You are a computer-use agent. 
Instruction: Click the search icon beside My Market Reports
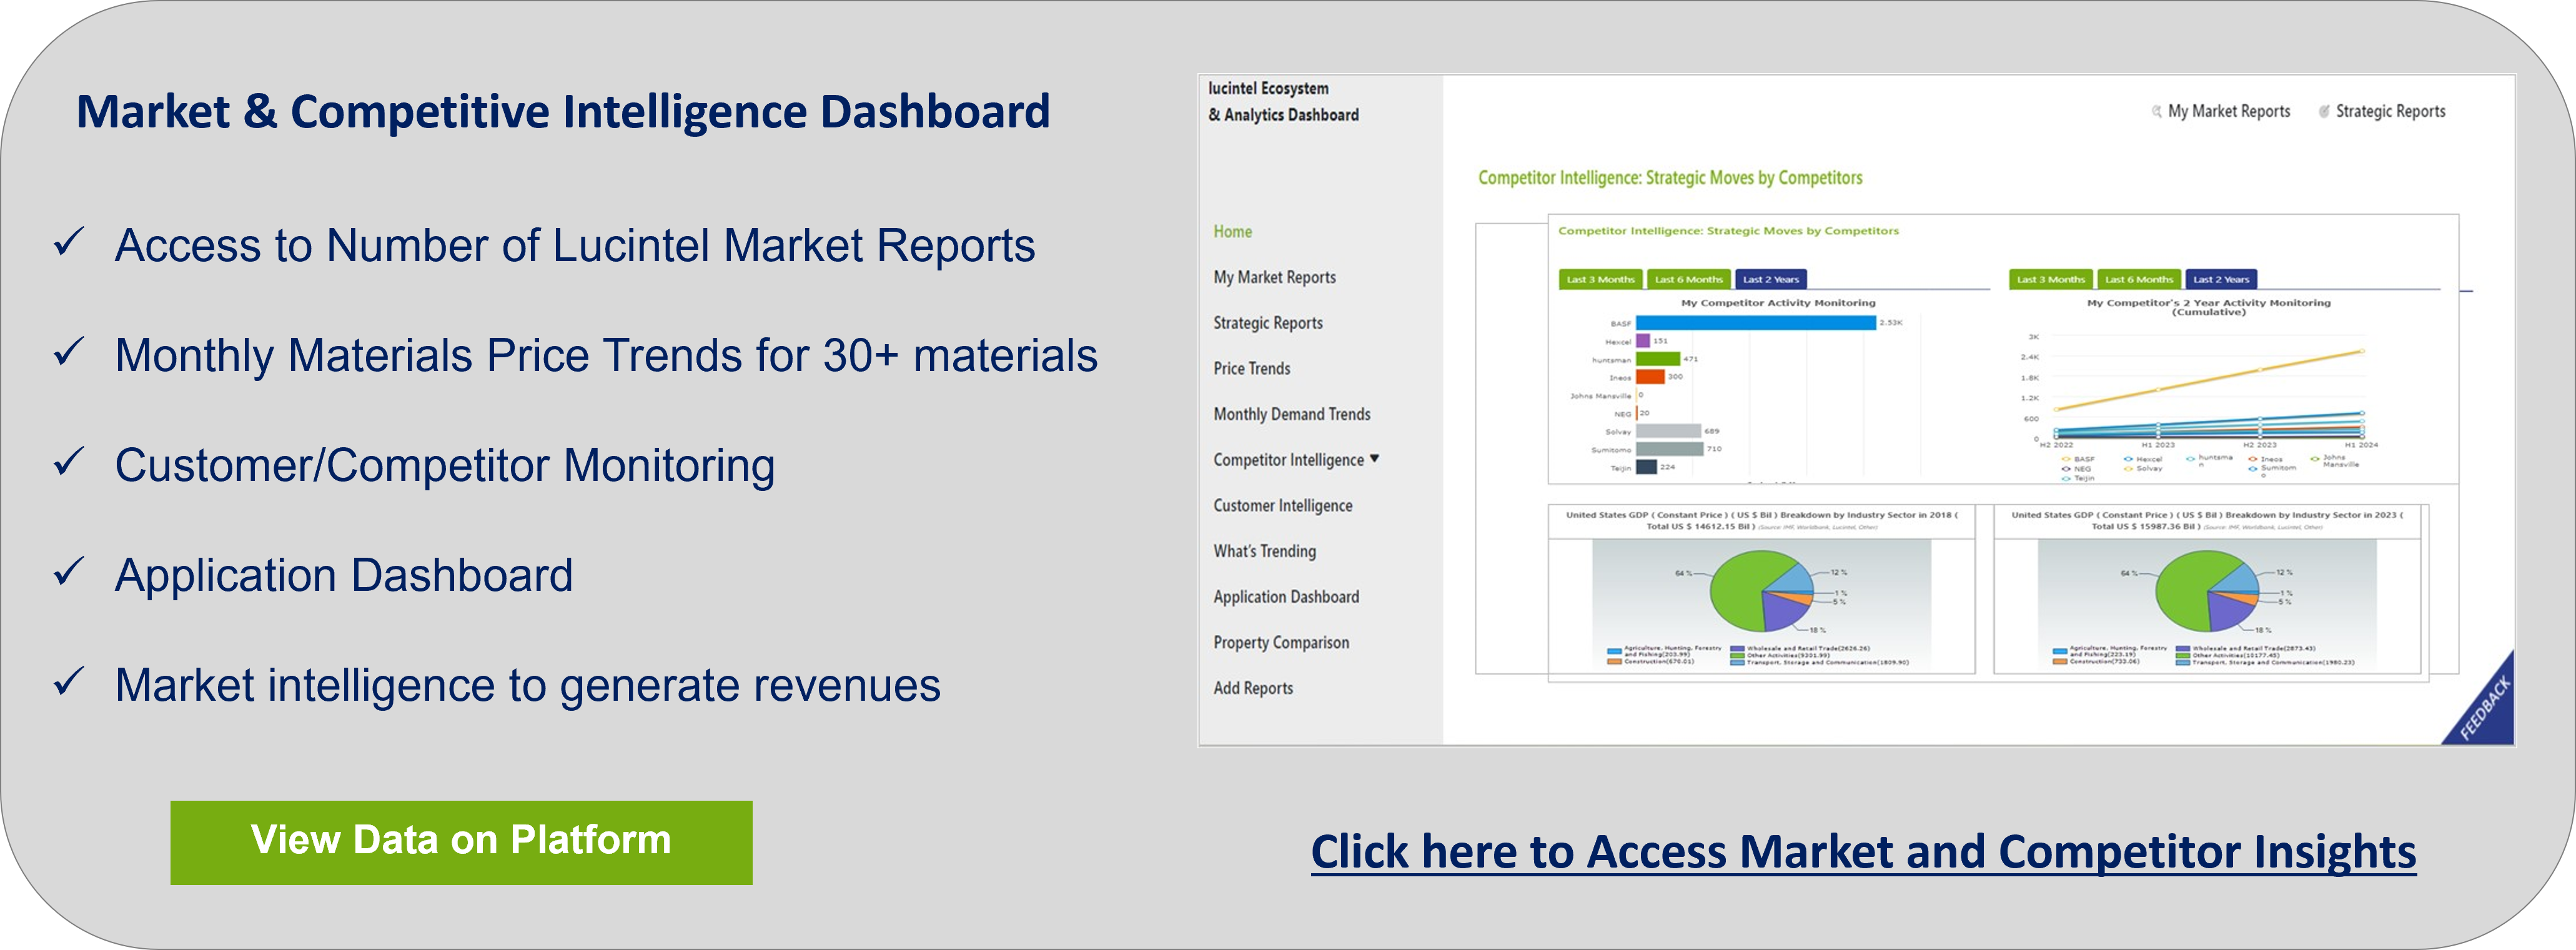point(2157,111)
